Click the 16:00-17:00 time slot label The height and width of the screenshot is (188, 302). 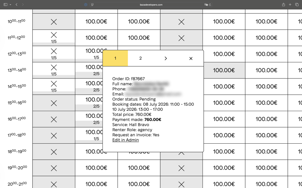coord(17,119)
